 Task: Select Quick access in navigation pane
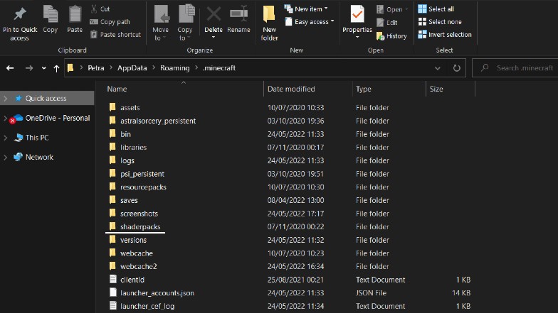click(47, 98)
